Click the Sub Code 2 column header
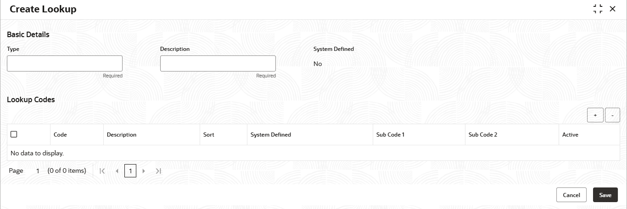Image resolution: width=627 pixels, height=209 pixels. [x=483, y=135]
